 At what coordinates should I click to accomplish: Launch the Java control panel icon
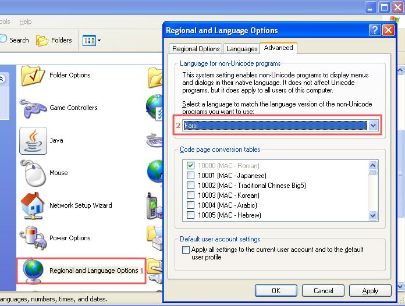pyautogui.click(x=33, y=140)
